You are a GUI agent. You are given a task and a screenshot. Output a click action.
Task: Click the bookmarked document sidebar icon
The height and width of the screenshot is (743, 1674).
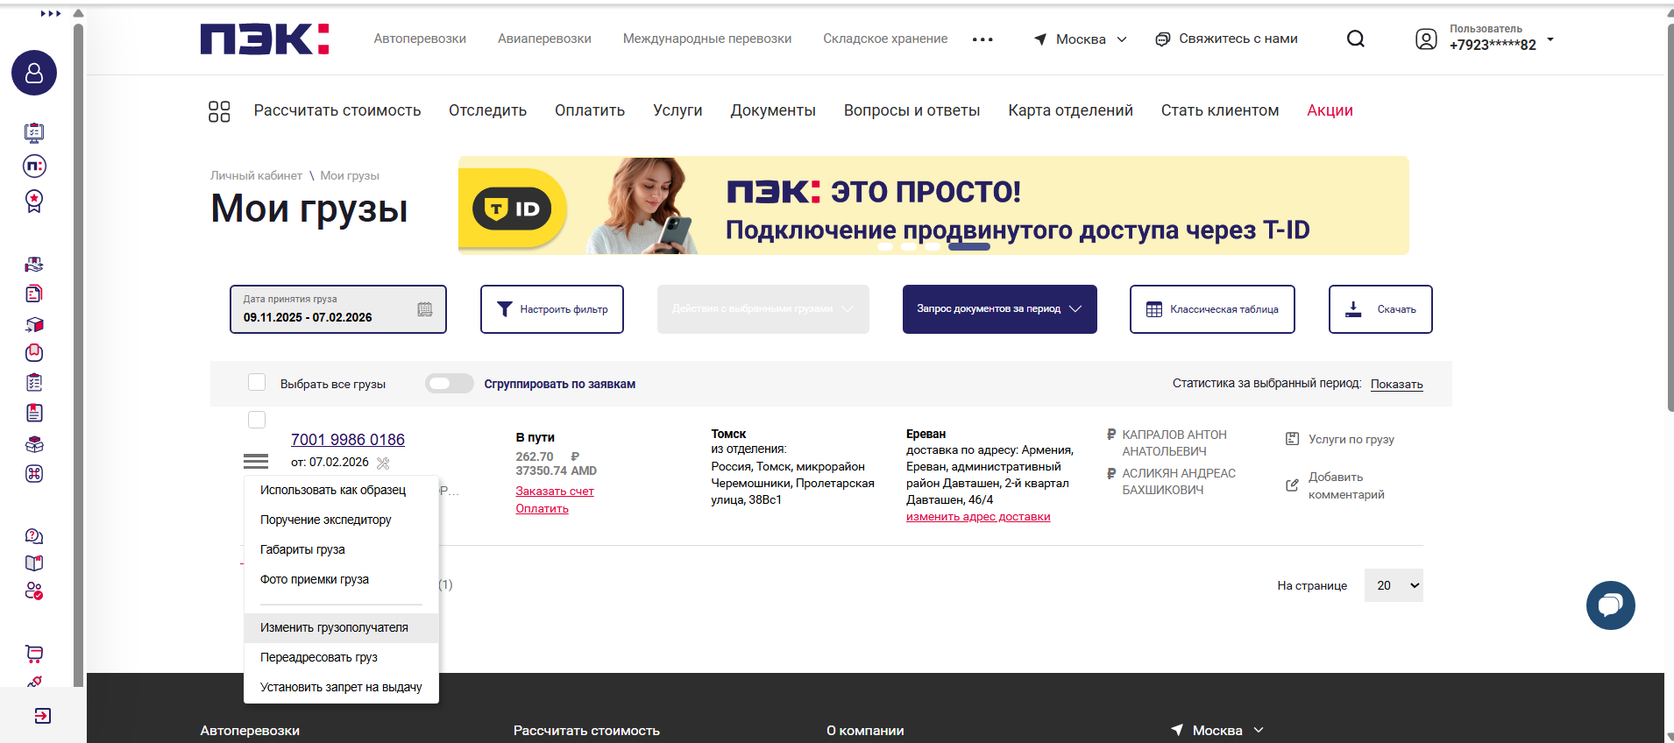[x=34, y=413]
